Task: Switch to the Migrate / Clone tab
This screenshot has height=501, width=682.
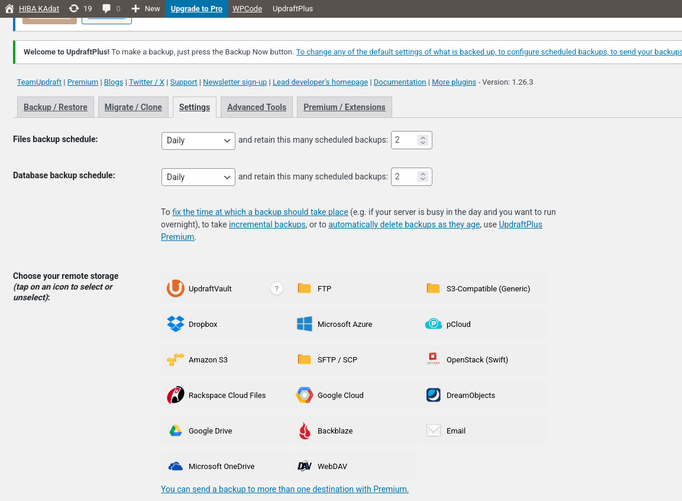Action: pos(133,107)
